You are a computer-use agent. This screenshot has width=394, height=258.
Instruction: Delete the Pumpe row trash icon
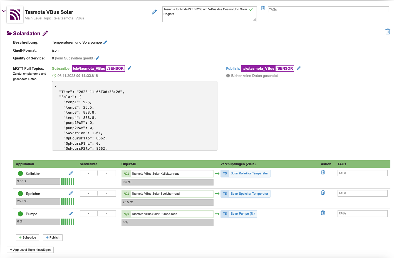pos(323,213)
